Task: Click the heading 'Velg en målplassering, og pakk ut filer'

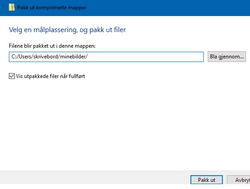Action: click(x=67, y=30)
